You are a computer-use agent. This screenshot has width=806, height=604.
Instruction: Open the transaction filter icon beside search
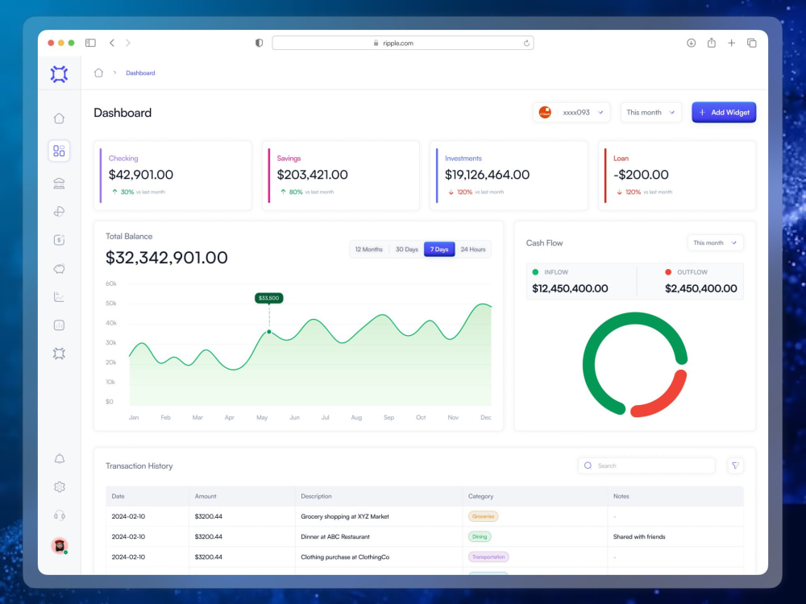click(734, 465)
